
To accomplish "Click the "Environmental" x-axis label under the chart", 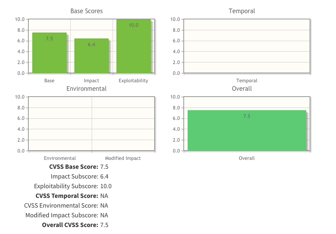I will [x=60, y=158].
